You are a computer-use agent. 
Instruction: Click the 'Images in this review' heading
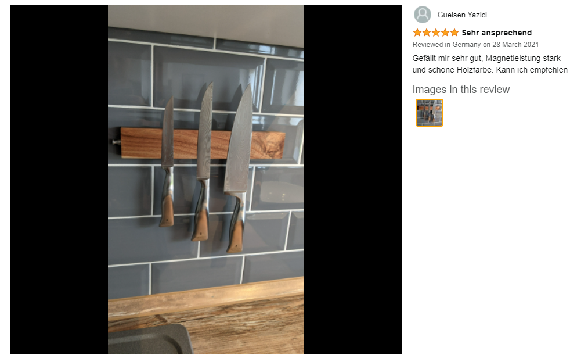coord(461,90)
